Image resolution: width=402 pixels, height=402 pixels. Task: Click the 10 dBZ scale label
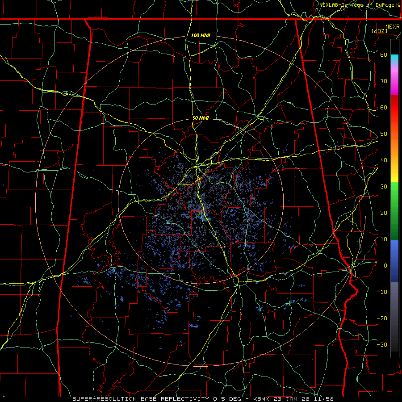384,239
